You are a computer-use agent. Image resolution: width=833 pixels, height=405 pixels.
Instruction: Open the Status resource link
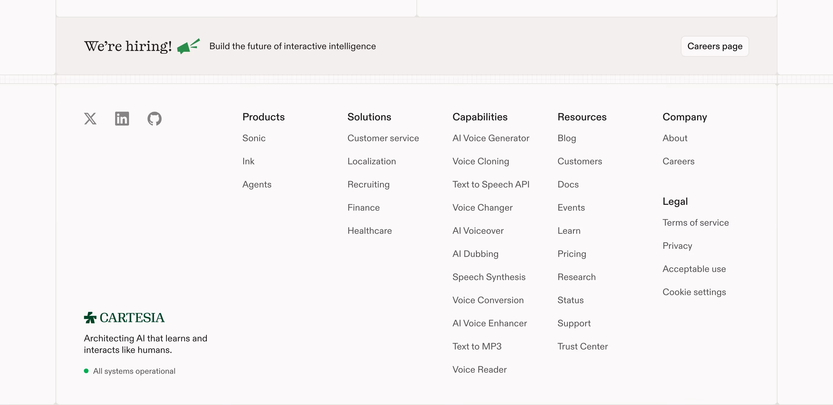click(570, 300)
